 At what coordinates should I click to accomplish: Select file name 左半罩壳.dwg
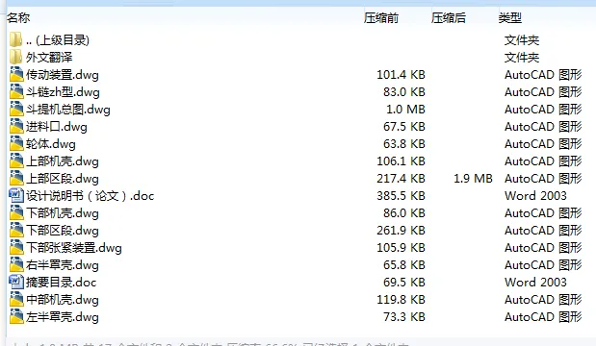coord(63,317)
